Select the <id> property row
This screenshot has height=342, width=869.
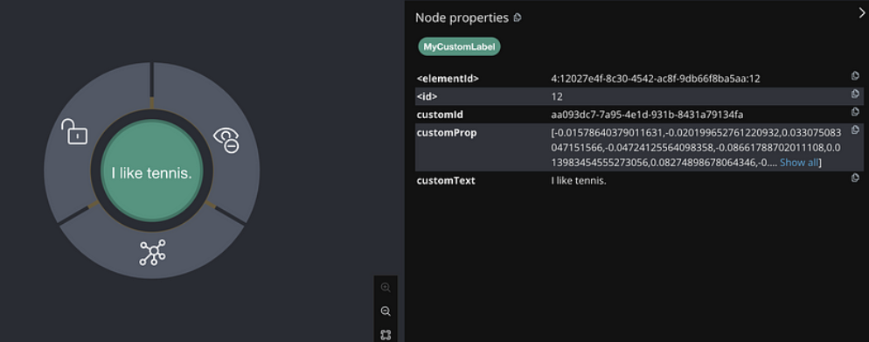point(639,96)
